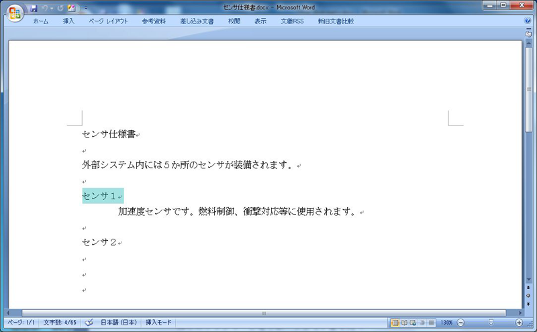Open the 表示 ribbon tab
Viewport: 537px width, 332px height.
[x=260, y=21]
